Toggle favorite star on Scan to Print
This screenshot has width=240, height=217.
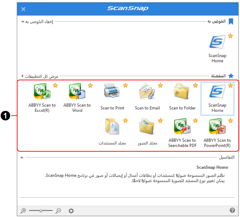coord(125,85)
